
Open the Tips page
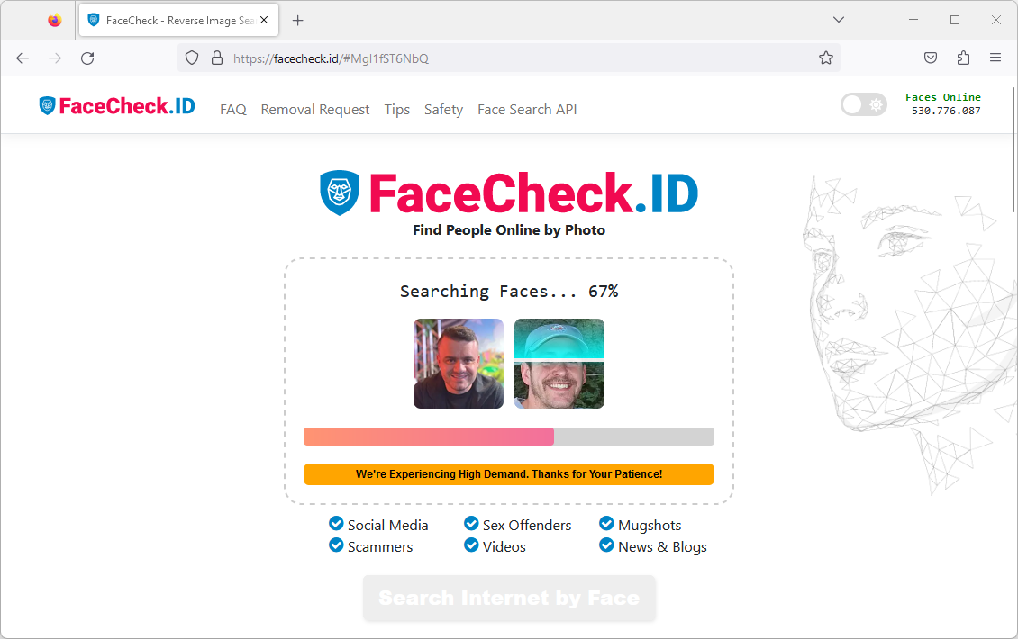pyautogui.click(x=396, y=110)
